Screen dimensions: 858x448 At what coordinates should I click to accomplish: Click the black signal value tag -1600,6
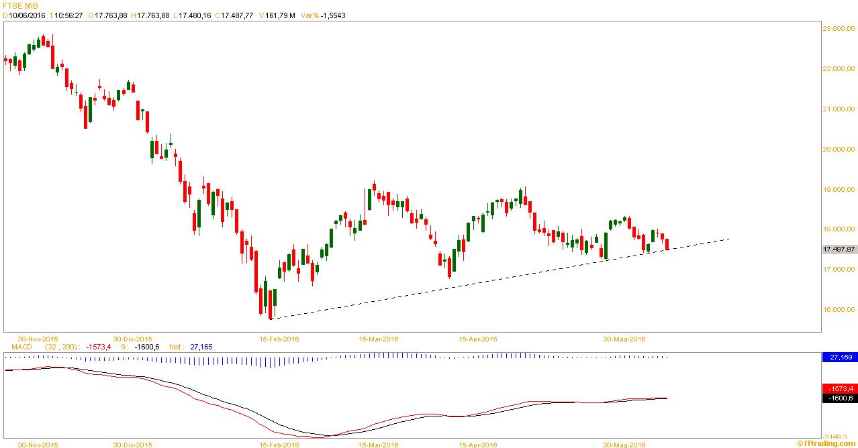840,398
